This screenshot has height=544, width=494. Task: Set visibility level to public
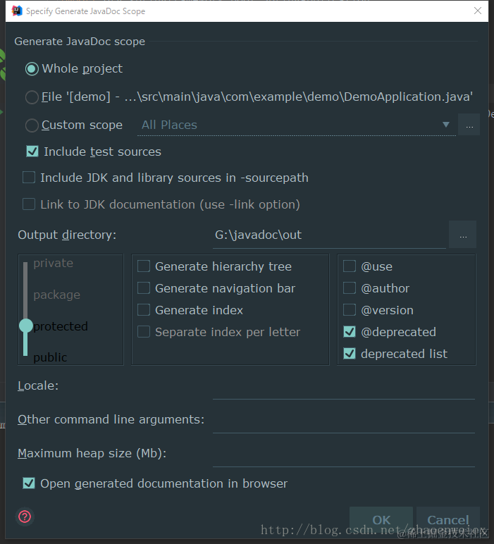(50, 357)
